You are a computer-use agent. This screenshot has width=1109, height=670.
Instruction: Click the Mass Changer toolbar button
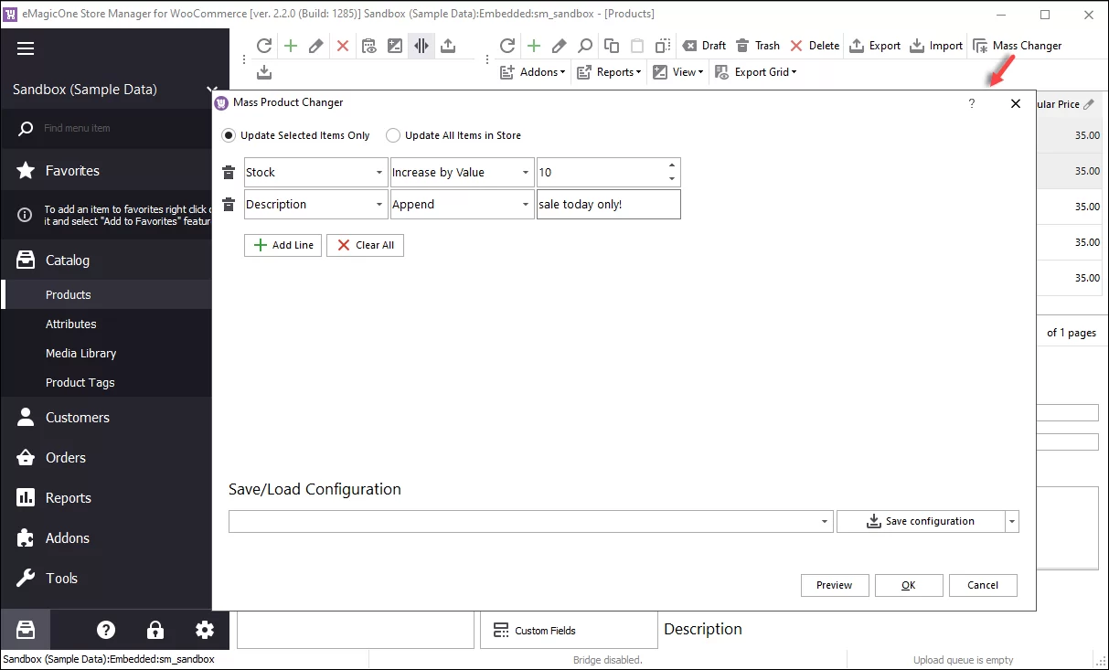(1017, 46)
